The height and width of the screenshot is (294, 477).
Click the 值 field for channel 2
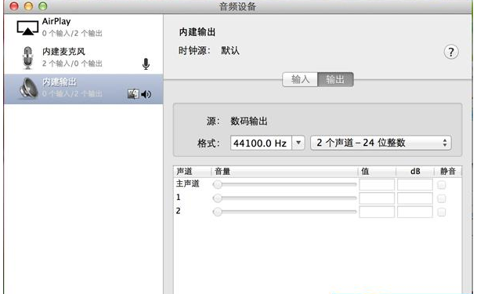click(x=377, y=212)
